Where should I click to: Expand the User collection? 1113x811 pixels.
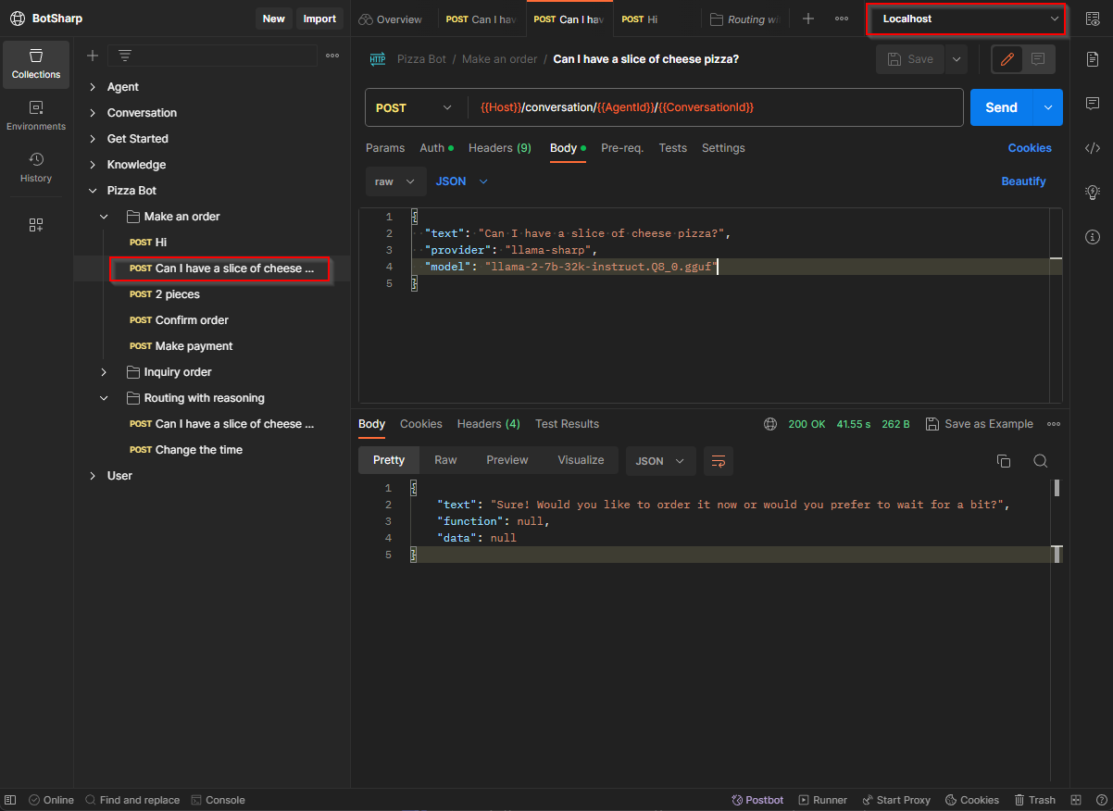(x=93, y=476)
